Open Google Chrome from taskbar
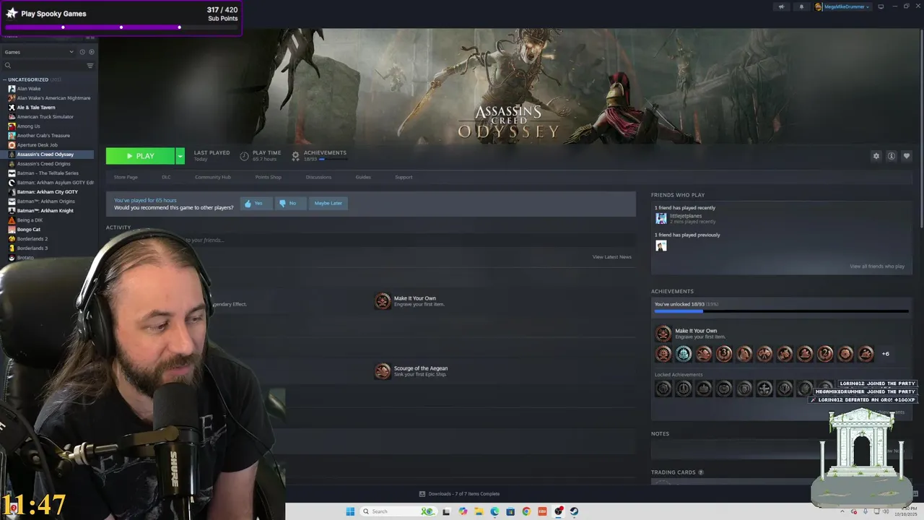Viewport: 924px width, 520px height. coord(526,511)
